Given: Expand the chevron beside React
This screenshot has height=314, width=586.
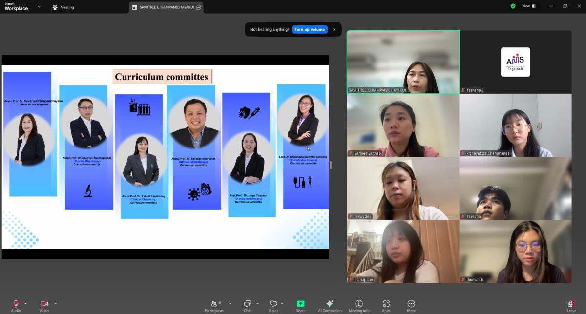Looking at the screenshot, I should pos(282,303).
